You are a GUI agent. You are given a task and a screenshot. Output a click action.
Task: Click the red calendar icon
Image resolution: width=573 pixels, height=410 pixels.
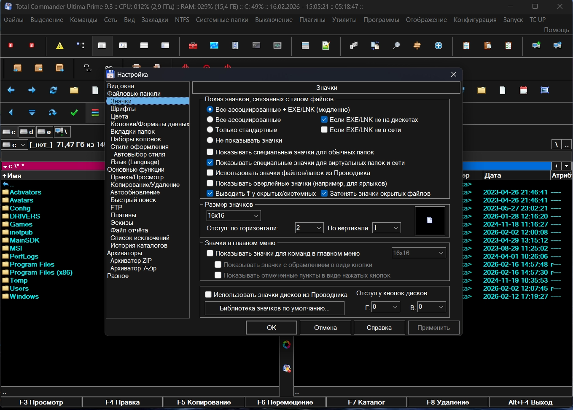523,90
